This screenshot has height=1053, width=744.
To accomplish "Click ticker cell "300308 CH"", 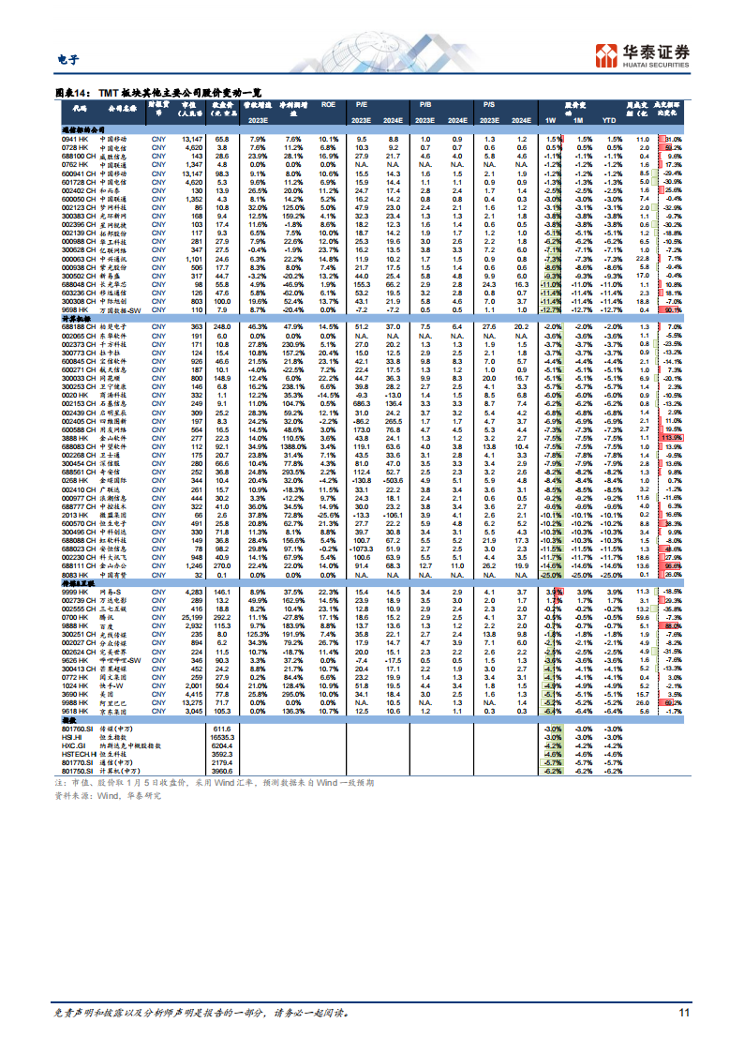I will tap(78, 302).
